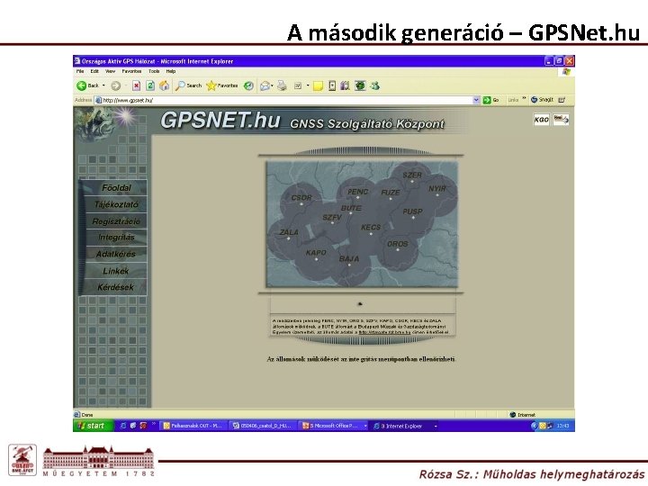This screenshot has width=648, height=486.
Task: Select the OROS station on the map
Action: click(x=398, y=246)
